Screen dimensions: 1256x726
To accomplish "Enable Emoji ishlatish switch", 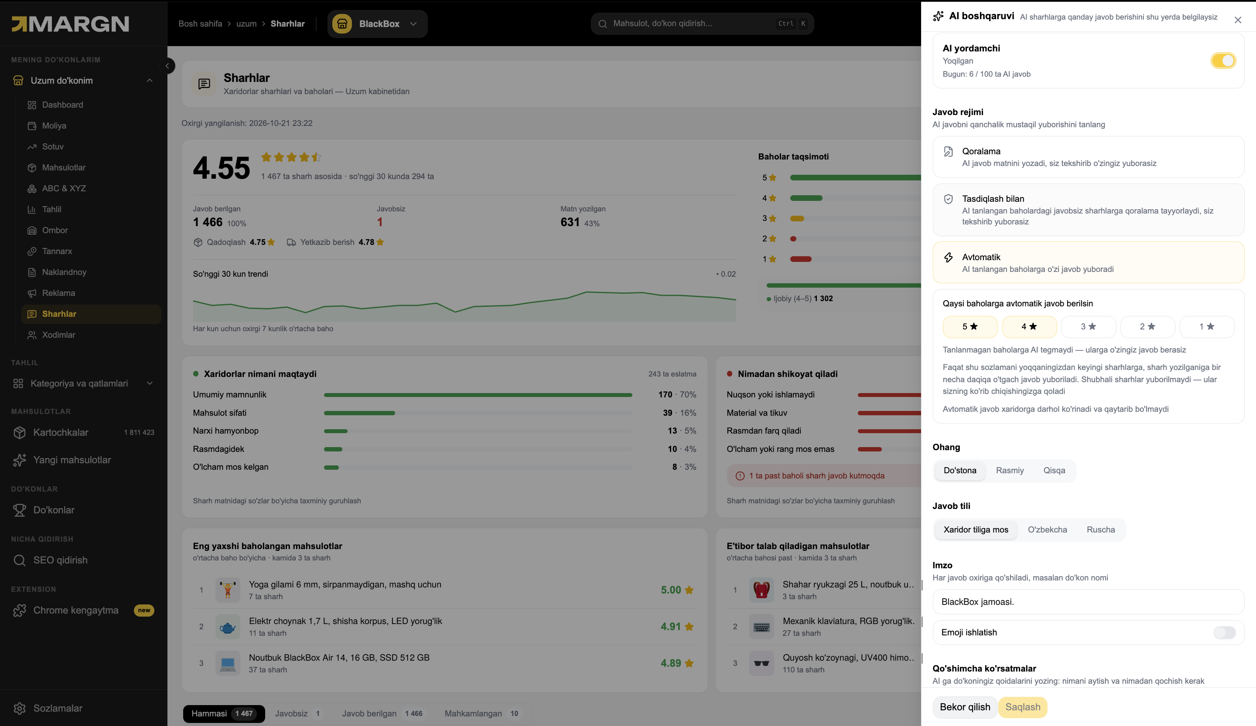I will click(1224, 633).
